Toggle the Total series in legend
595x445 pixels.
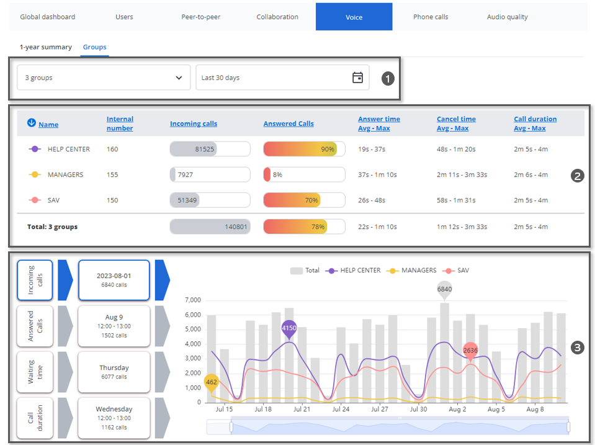coord(305,271)
